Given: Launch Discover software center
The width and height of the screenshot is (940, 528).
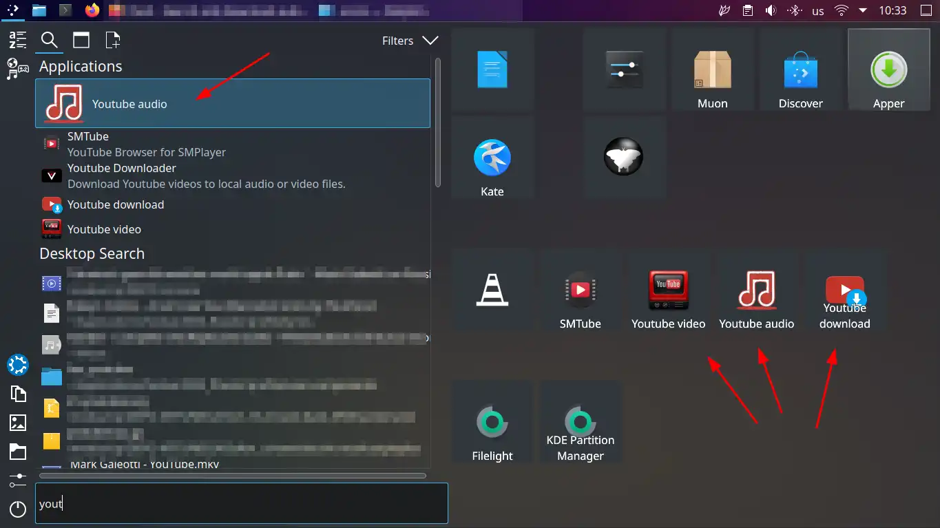Looking at the screenshot, I should 801,70.
